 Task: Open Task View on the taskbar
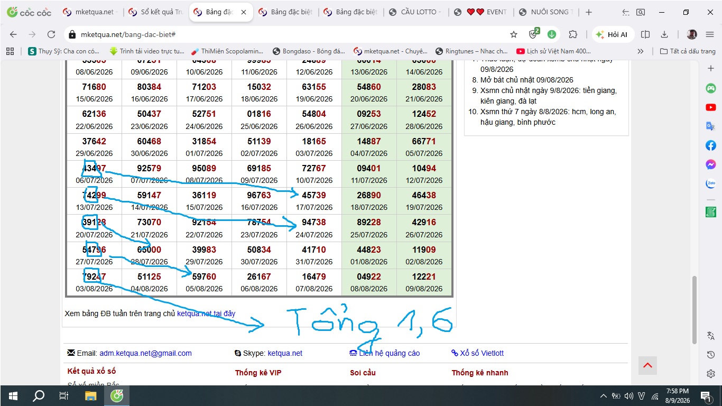(64, 395)
